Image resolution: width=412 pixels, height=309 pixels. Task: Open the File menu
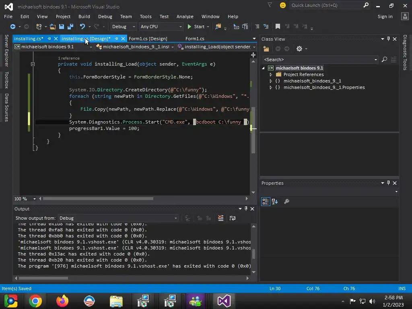[x=8, y=16]
